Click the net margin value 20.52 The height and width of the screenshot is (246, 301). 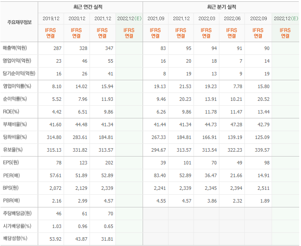[263, 99]
